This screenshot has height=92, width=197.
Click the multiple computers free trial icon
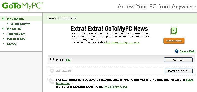(51, 81)
